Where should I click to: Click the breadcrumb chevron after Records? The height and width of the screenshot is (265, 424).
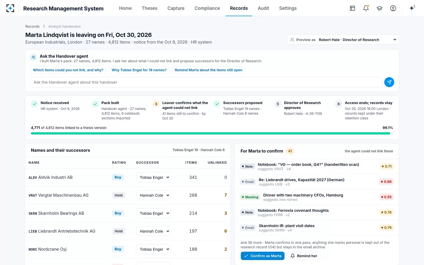tap(44, 26)
